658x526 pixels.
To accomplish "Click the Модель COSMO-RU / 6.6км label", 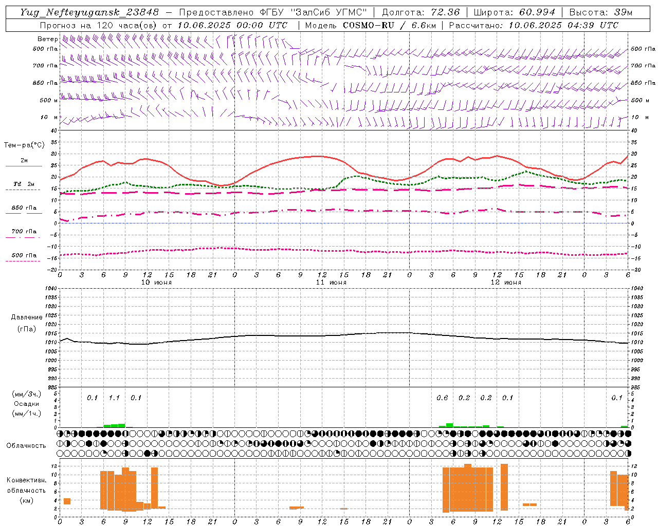I will pos(370,25).
